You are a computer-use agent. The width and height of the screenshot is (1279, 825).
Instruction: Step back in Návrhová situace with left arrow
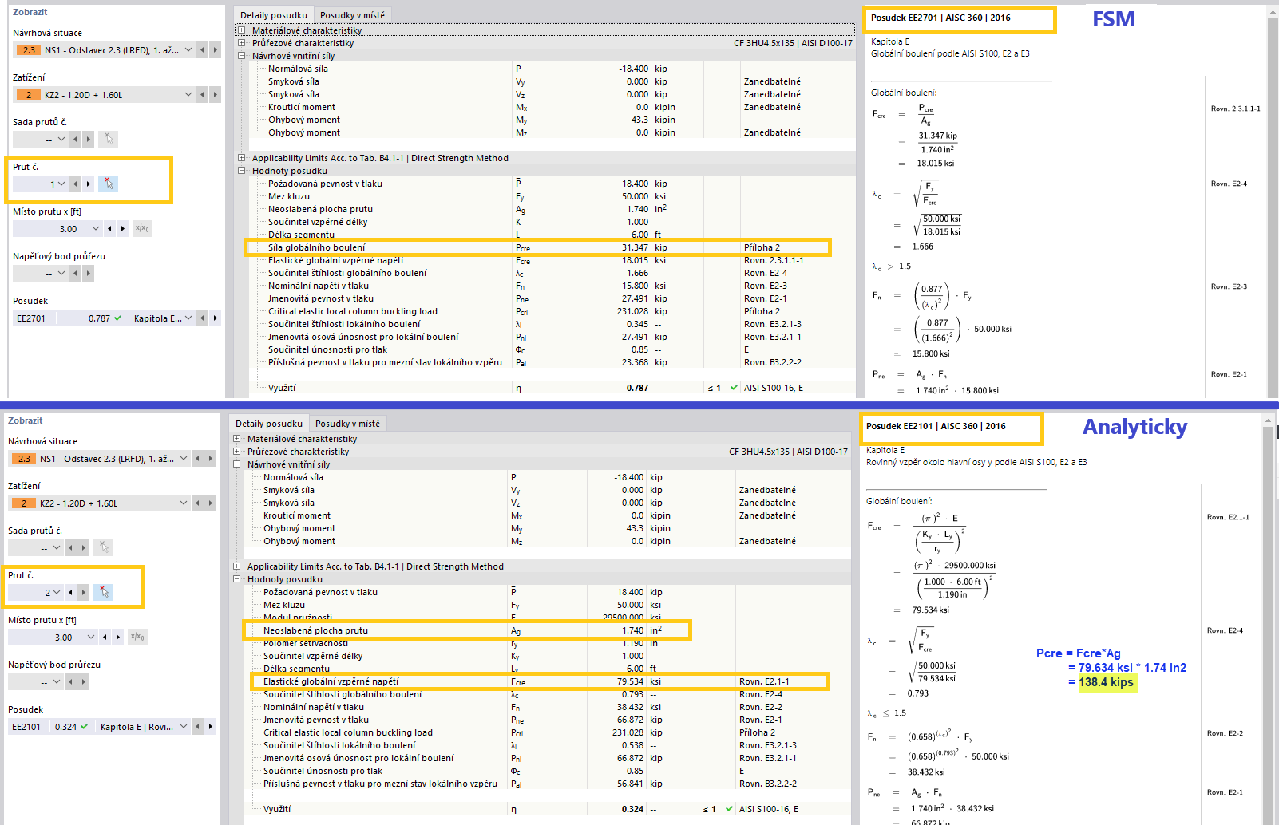pyautogui.click(x=201, y=49)
